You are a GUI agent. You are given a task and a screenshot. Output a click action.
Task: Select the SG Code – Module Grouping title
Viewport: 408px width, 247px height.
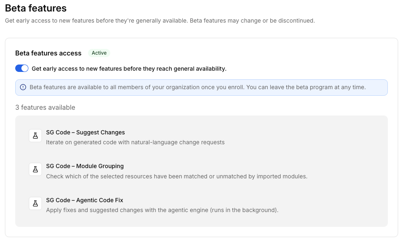pyautogui.click(x=85, y=166)
